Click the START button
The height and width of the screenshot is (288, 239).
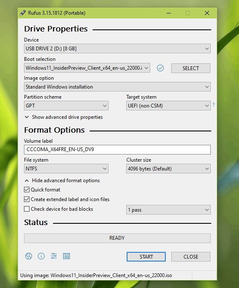pyautogui.click(x=146, y=257)
